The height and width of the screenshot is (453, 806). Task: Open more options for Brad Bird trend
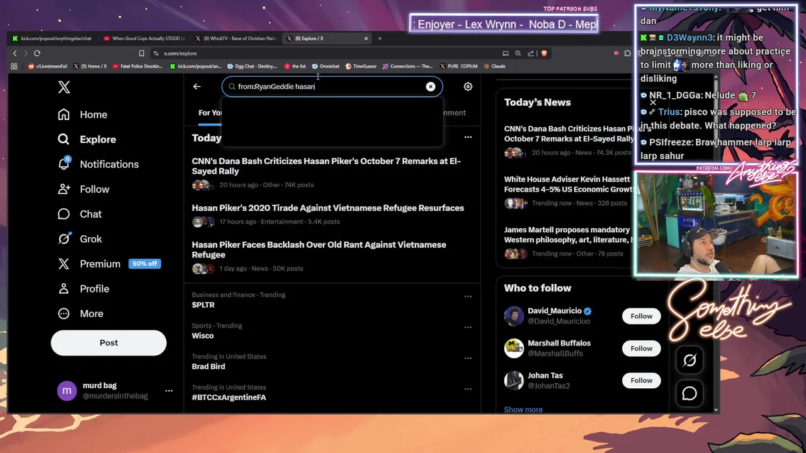click(x=468, y=358)
